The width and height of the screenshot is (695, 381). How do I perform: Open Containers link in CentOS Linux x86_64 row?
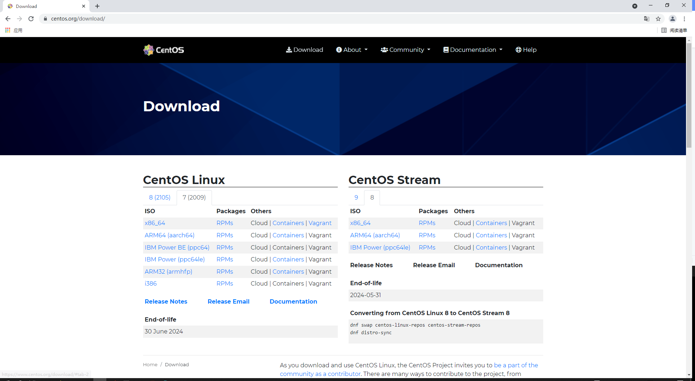pyautogui.click(x=288, y=223)
